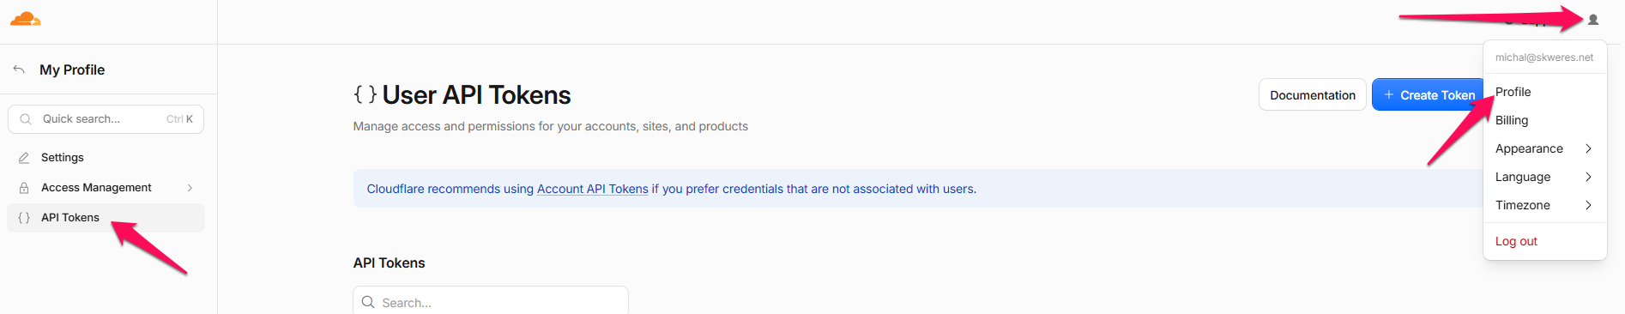Expand the Appearance submenu arrow
1625x314 pixels.
(x=1588, y=148)
